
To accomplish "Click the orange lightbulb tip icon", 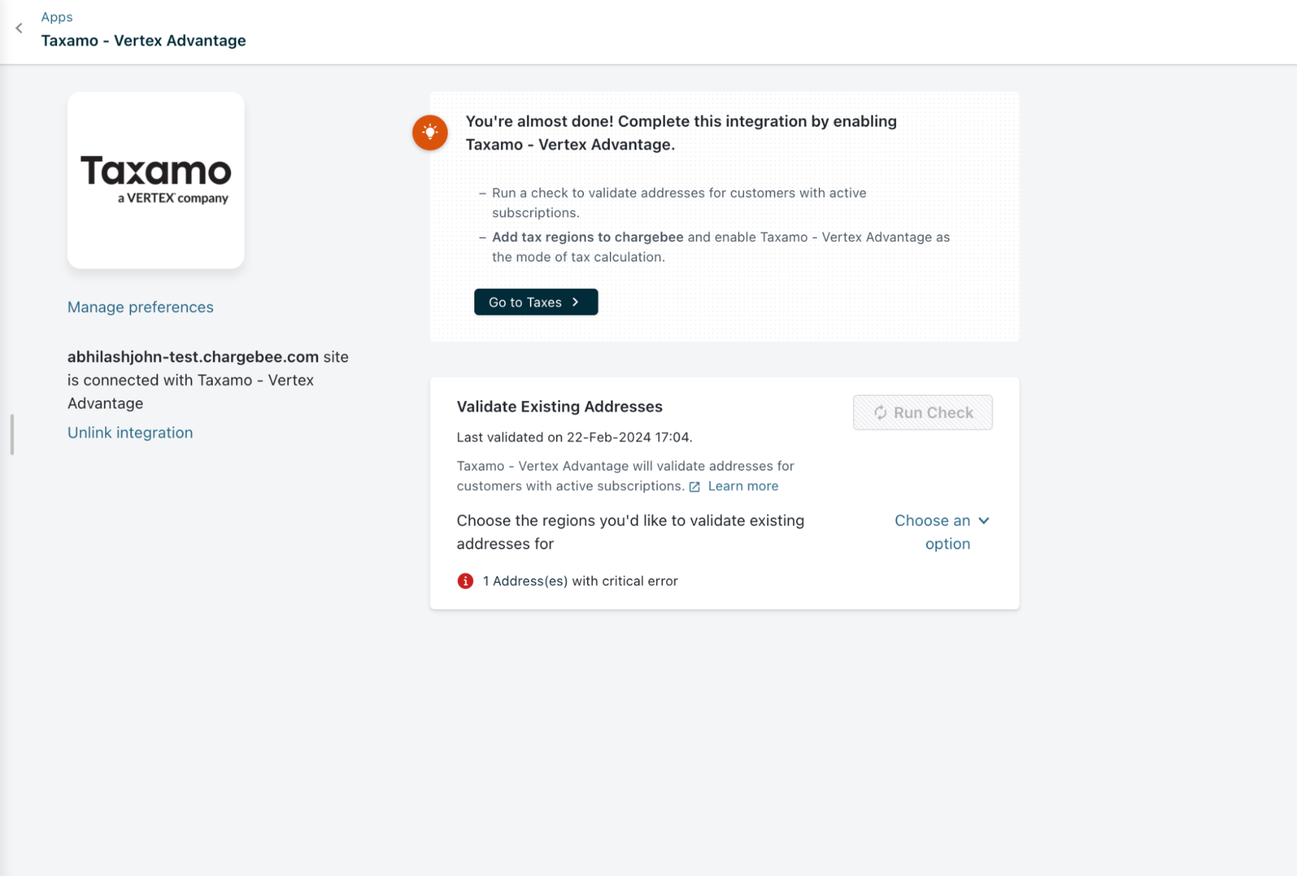I will point(430,132).
